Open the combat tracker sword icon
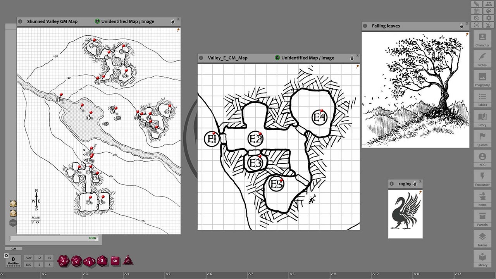 click(x=477, y=4)
